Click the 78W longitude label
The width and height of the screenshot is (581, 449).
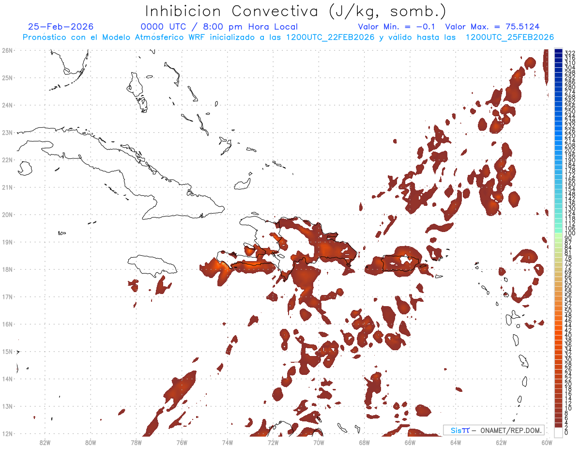[136, 442]
